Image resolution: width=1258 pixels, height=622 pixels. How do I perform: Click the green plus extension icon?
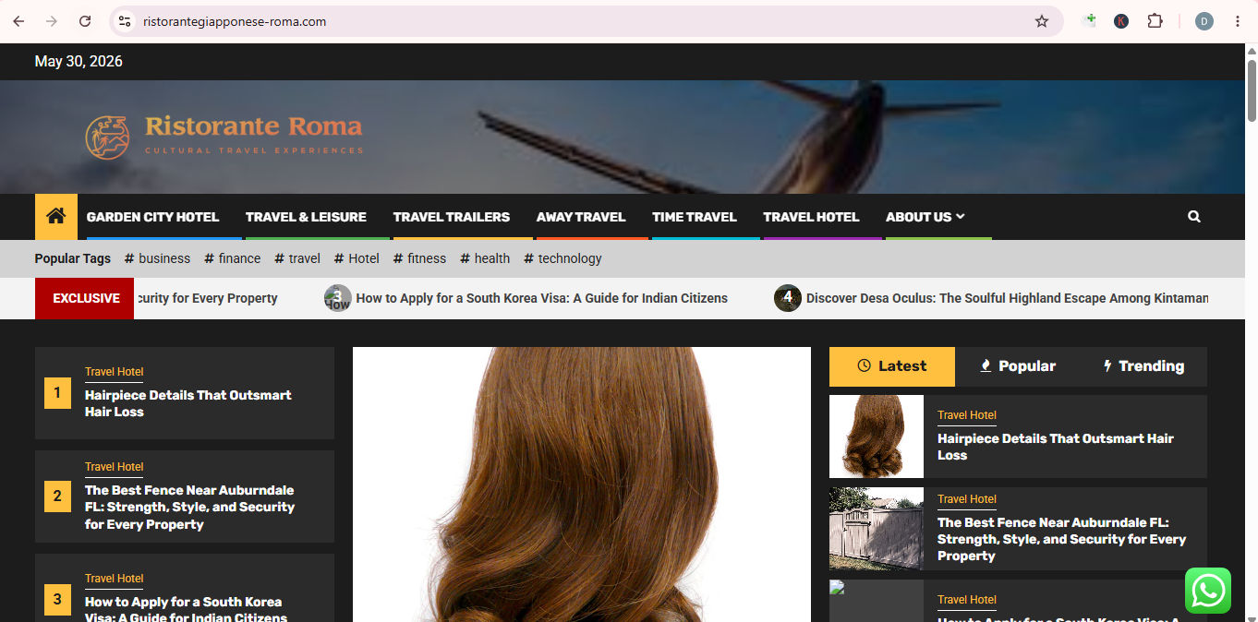pyautogui.click(x=1090, y=21)
